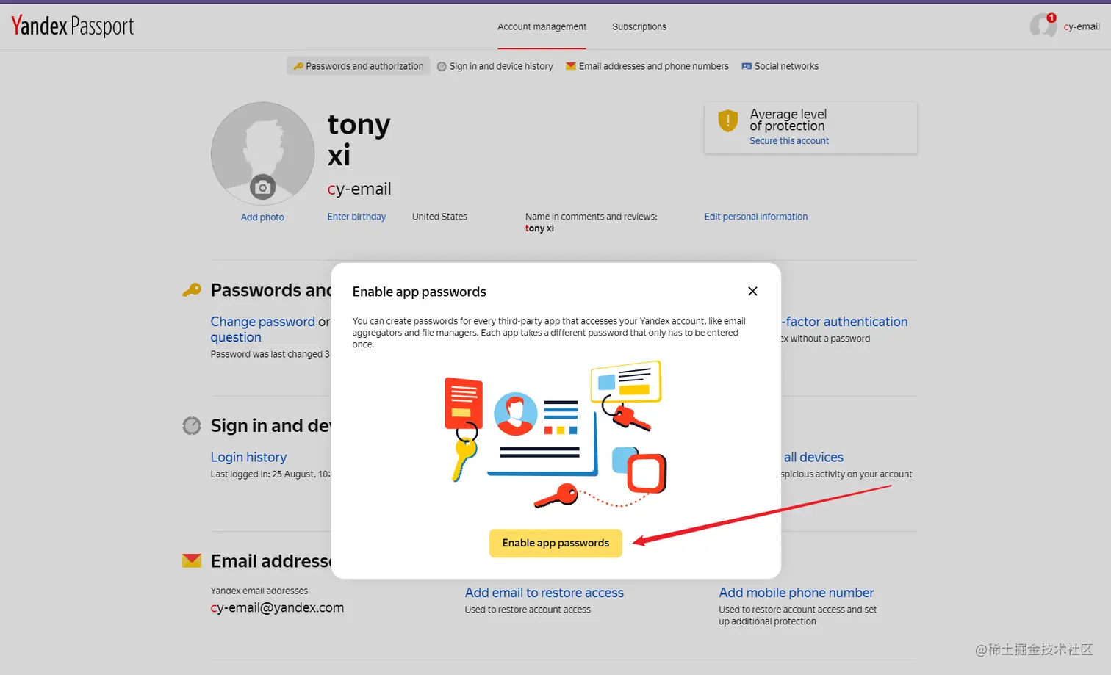Open Email addresses and phone numbers section
This screenshot has width=1111, height=675.
click(647, 66)
